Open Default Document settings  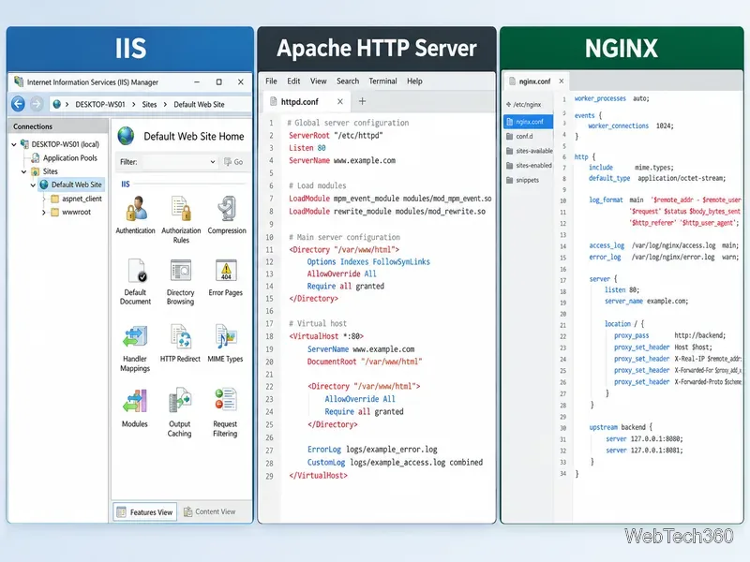pos(135,282)
